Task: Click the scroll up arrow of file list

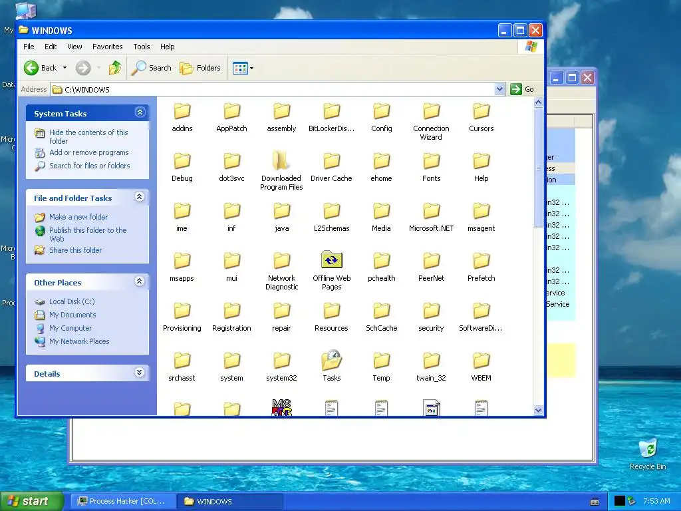Action: (x=538, y=102)
